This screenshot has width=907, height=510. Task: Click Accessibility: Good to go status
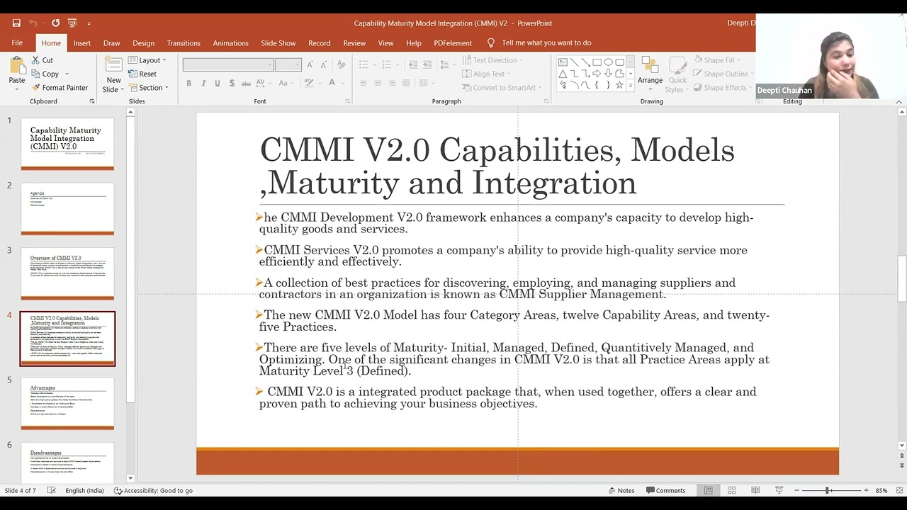coord(153,490)
